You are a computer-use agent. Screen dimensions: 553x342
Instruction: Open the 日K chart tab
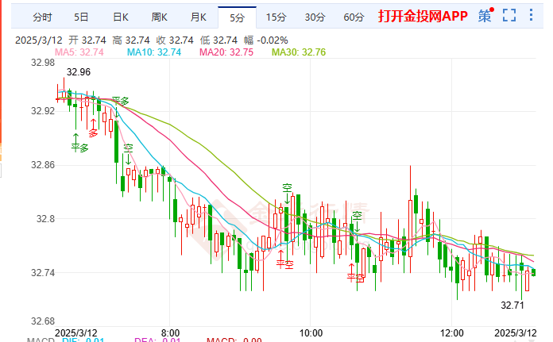tap(121, 17)
